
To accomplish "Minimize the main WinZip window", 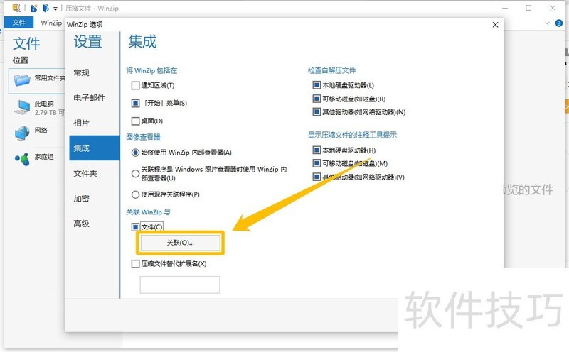I will [x=505, y=8].
